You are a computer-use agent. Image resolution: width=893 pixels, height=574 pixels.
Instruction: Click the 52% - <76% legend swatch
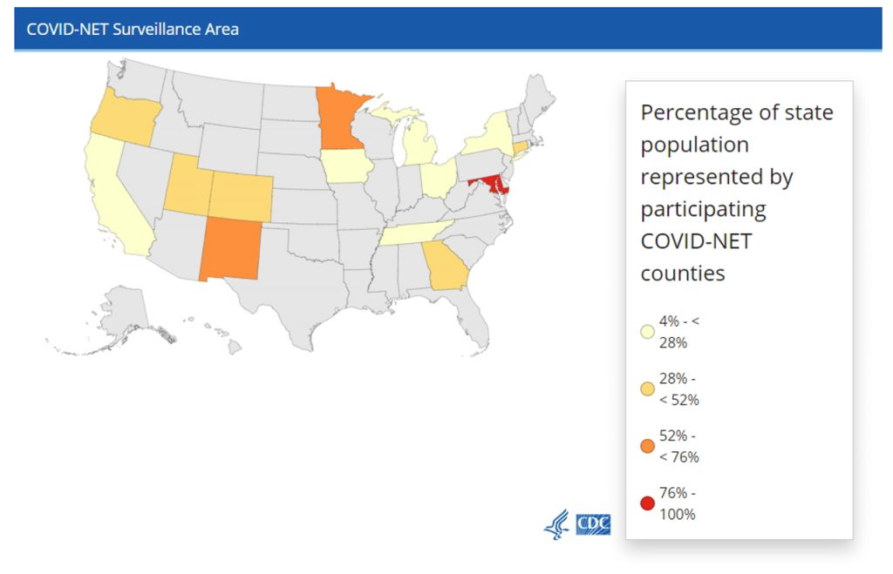point(648,446)
